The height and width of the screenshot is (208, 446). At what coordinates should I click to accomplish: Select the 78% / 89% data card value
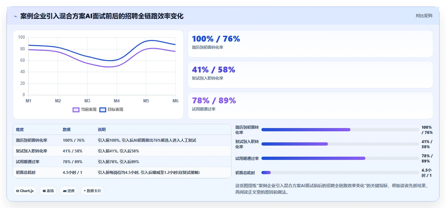pos(214,101)
